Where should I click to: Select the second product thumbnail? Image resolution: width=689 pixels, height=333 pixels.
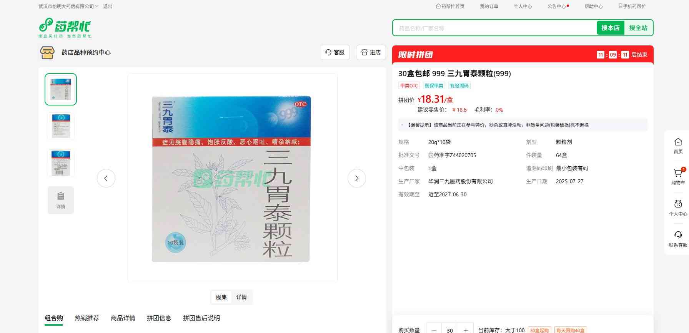click(61, 126)
